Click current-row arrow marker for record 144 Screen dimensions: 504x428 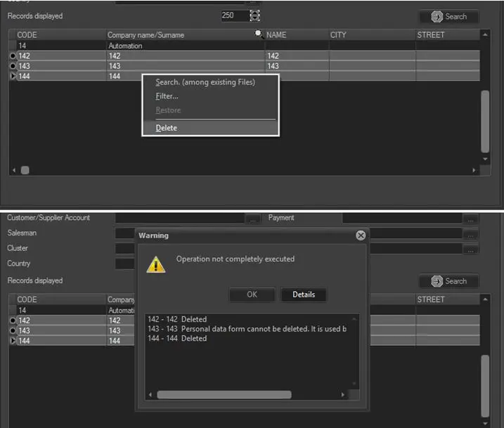[13, 76]
